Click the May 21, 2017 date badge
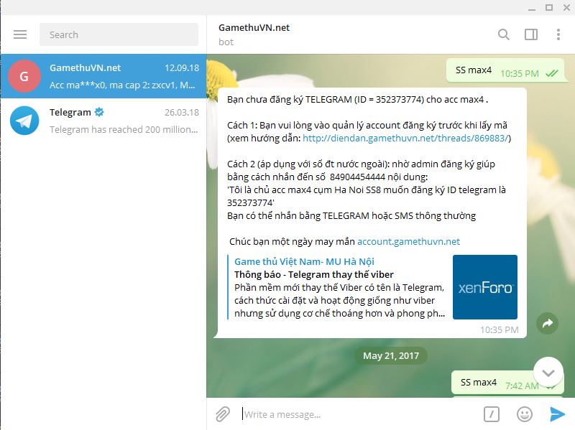Image resolution: width=575 pixels, height=430 pixels. coord(391,355)
